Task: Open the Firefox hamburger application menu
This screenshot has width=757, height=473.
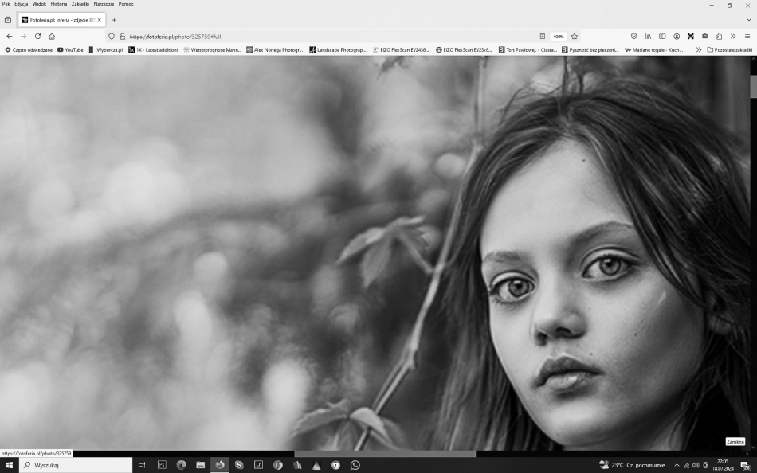Action: pyautogui.click(x=747, y=36)
